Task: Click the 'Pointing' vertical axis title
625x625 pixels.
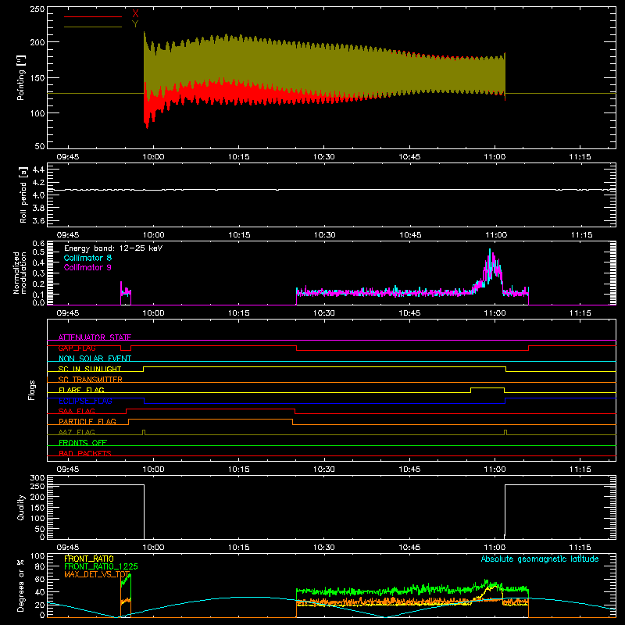Action: pos(21,77)
